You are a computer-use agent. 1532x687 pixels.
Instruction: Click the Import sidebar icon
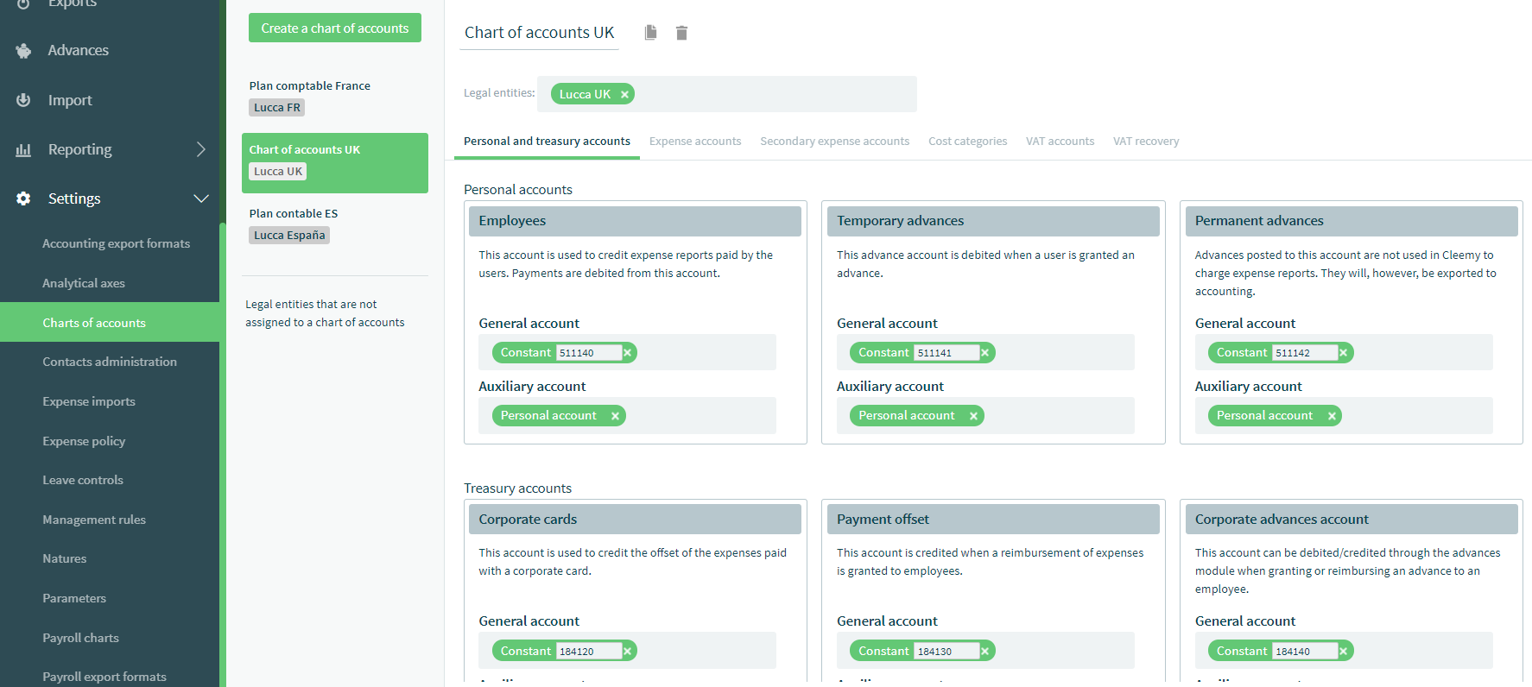(23, 100)
